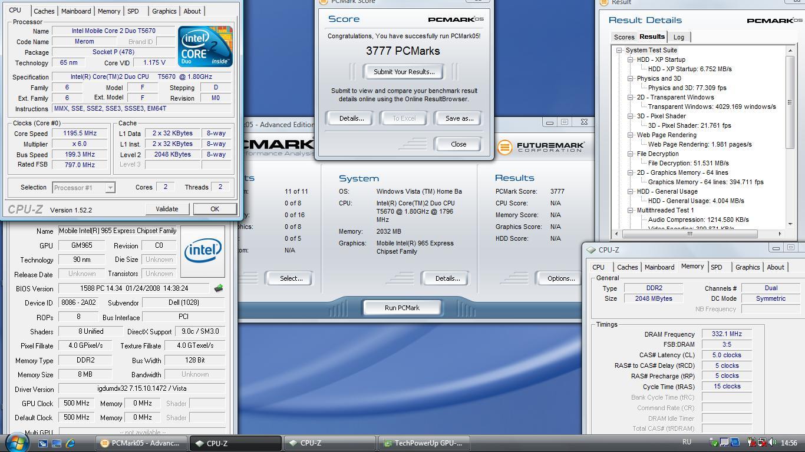Image resolution: width=805 pixels, height=452 pixels.
Task: Open the Processor #1 selection dropdown
Action: (83, 188)
